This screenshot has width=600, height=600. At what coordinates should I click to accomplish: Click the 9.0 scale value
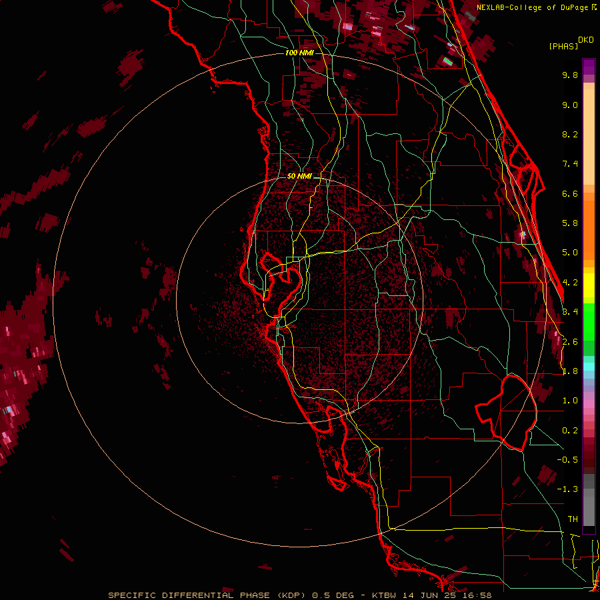coord(570,105)
